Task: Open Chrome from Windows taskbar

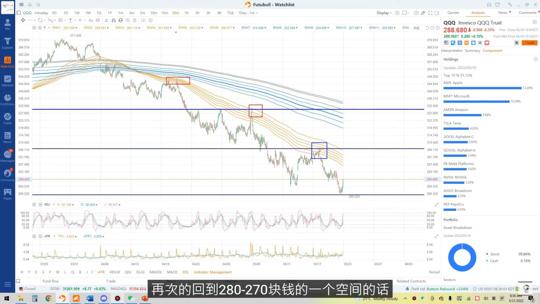Action: [48, 298]
